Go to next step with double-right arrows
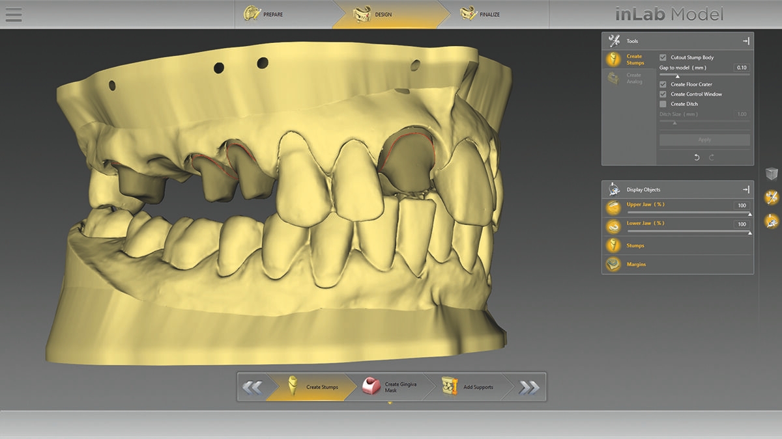Screen dimensions: 782x439 click(x=530, y=387)
